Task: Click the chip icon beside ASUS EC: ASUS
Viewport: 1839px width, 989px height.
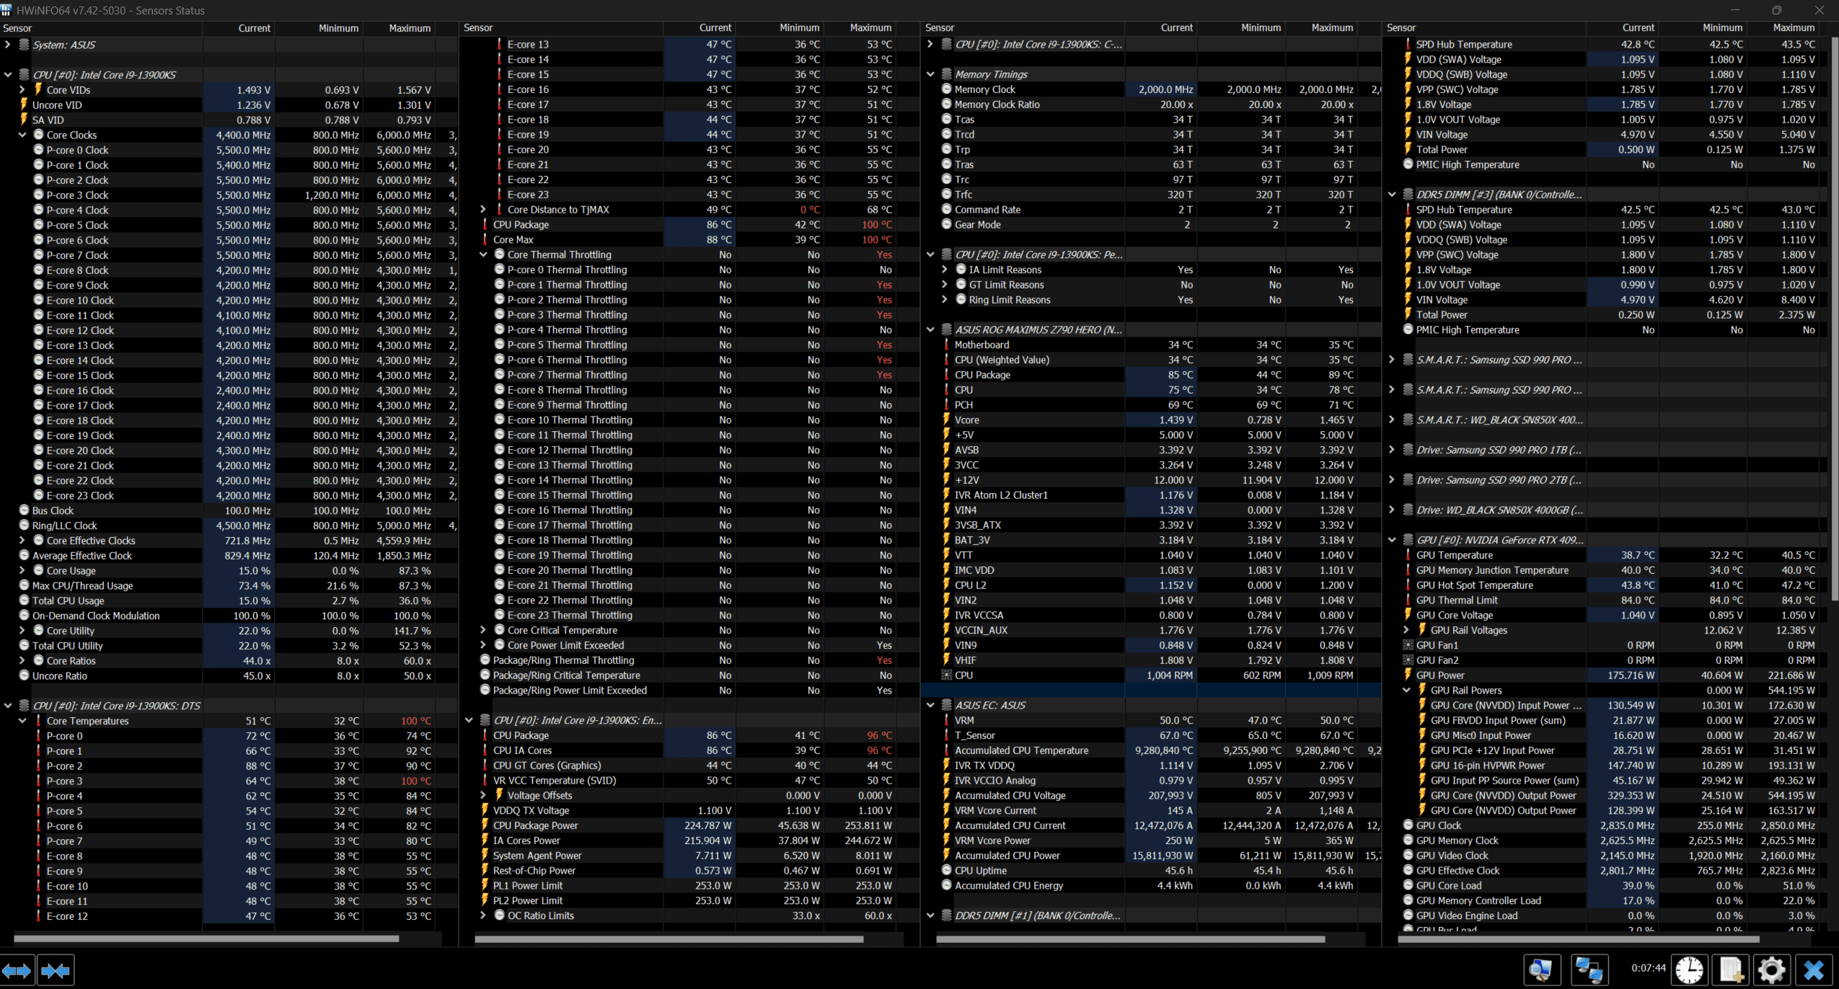Action: coord(947,705)
